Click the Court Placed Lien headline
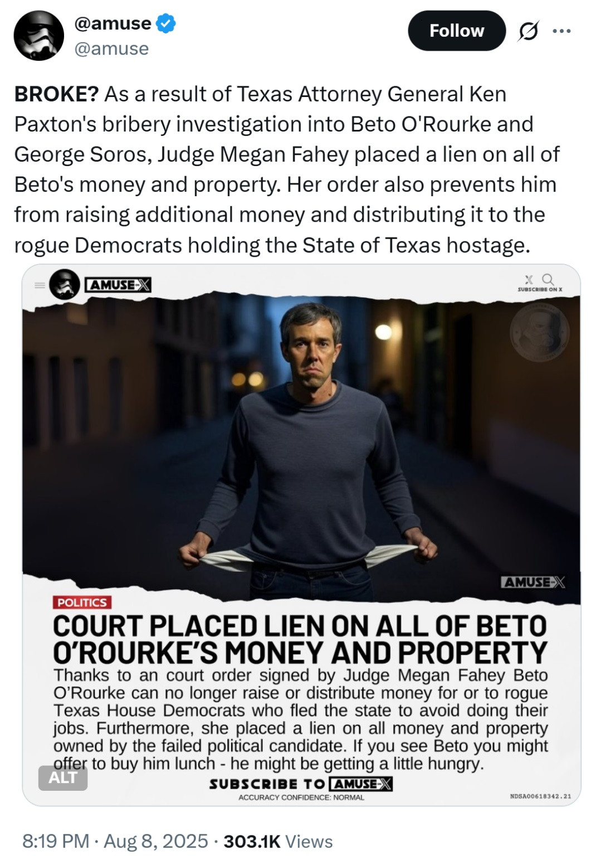 point(300,639)
